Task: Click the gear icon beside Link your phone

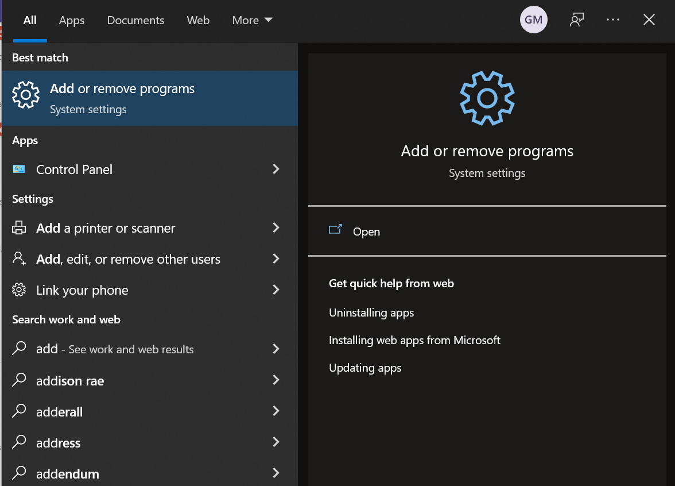Action: (x=19, y=290)
